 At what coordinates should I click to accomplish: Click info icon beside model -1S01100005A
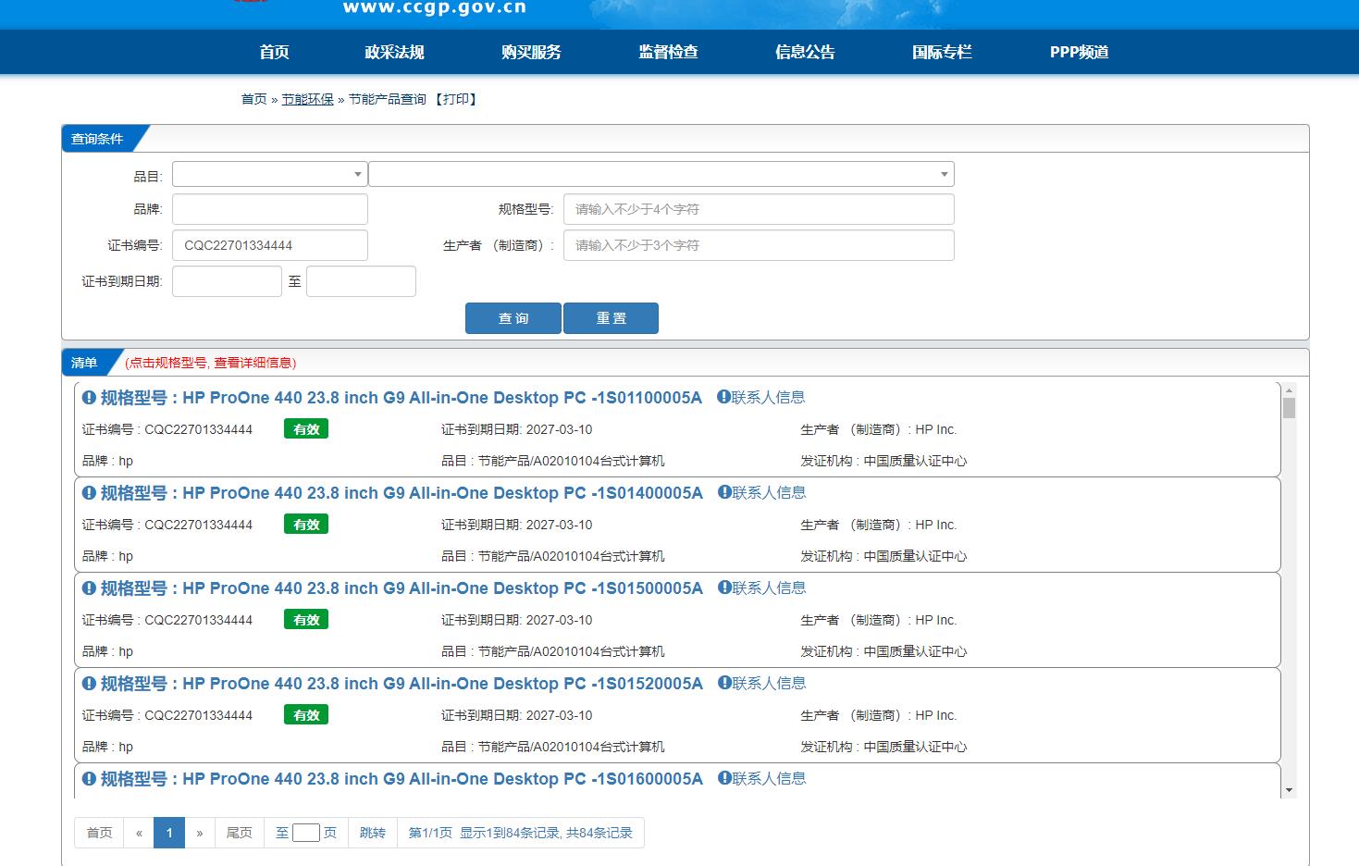click(x=89, y=398)
